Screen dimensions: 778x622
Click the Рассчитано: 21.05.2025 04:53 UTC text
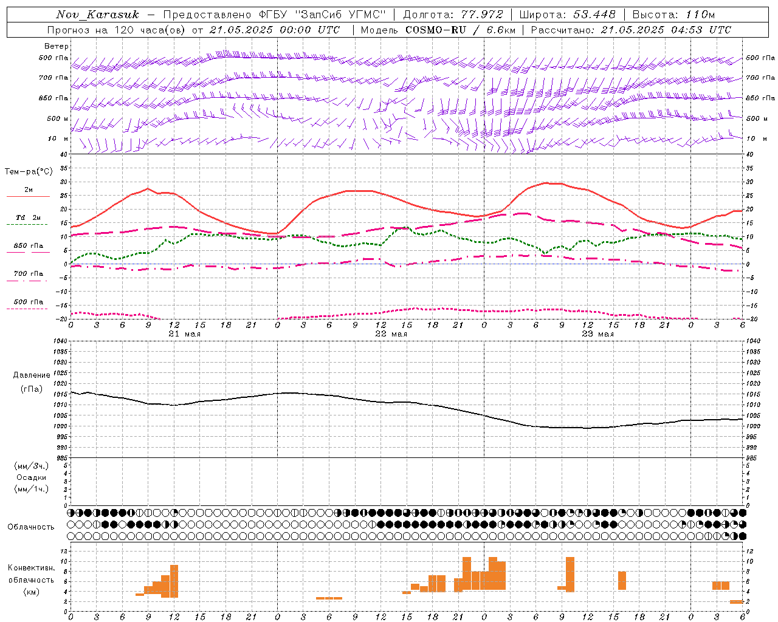point(631,30)
